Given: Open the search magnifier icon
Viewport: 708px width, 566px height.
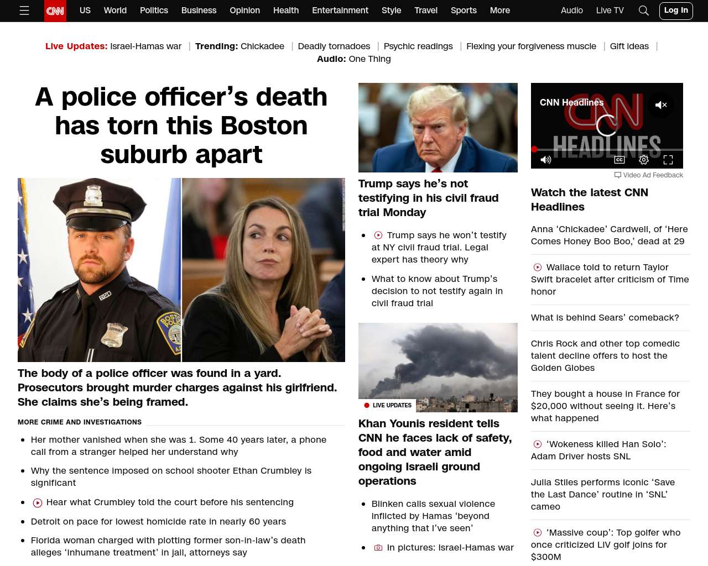Looking at the screenshot, I should coord(643,11).
